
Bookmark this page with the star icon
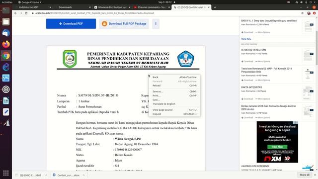tap(303, 13)
